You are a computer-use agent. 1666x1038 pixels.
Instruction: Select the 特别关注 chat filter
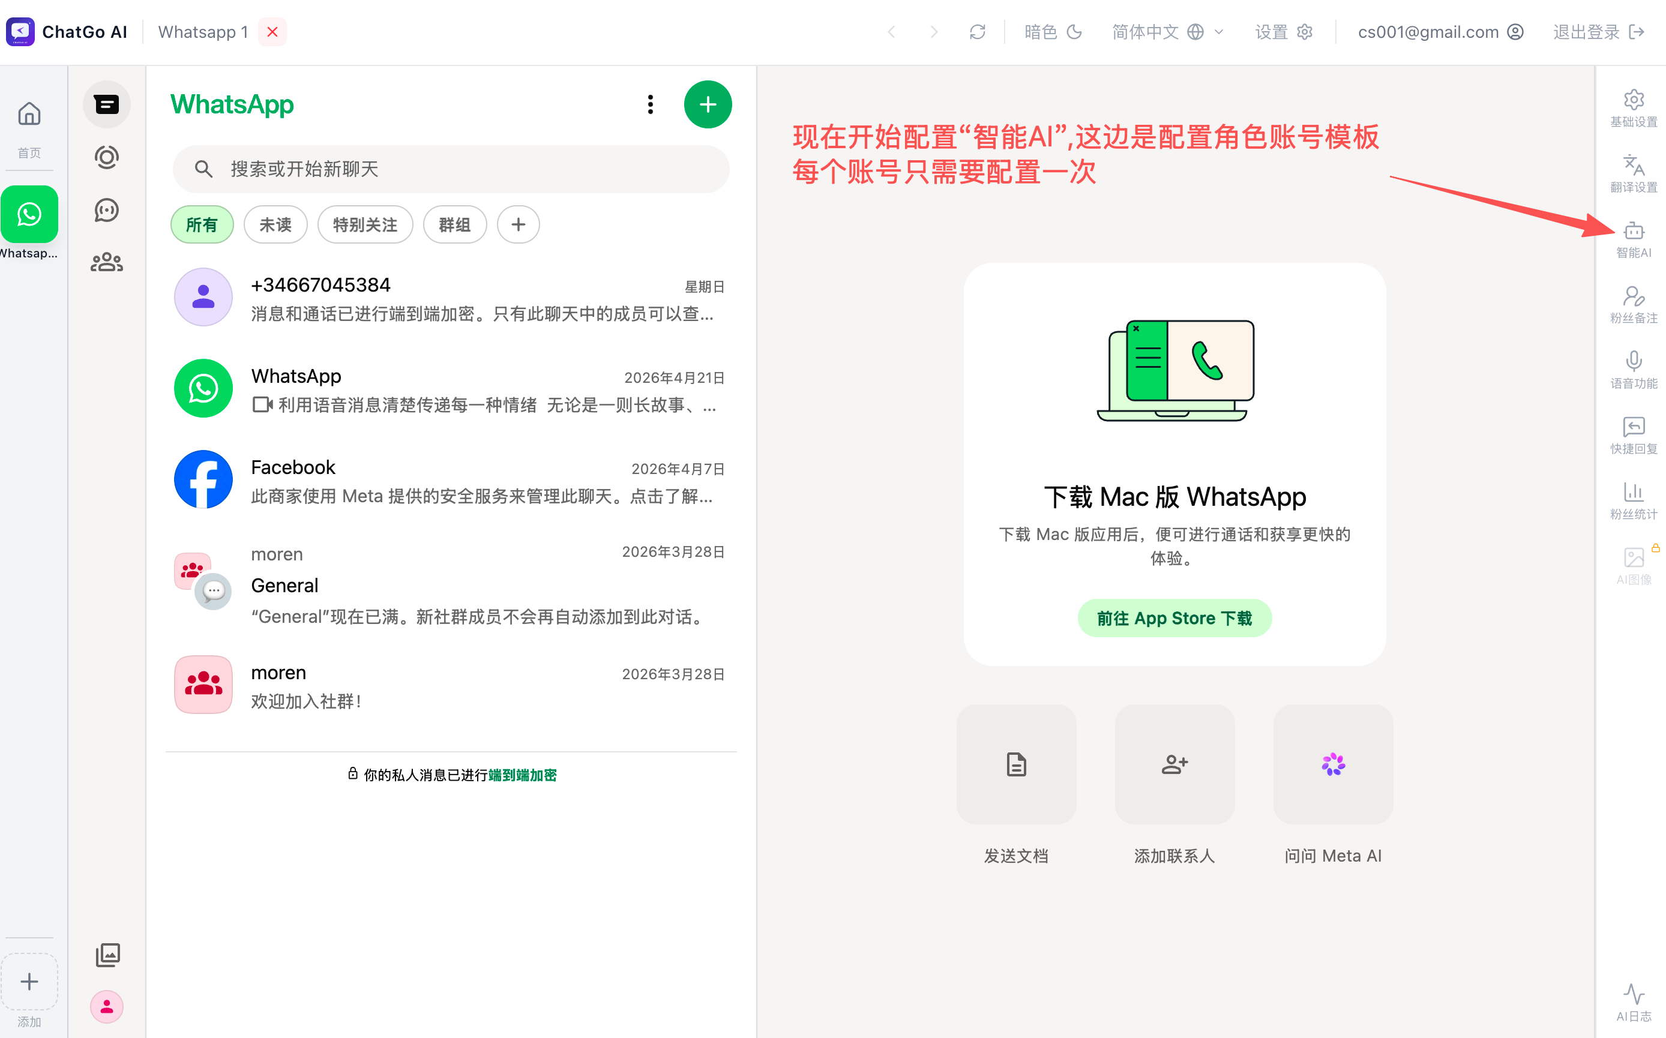click(365, 224)
